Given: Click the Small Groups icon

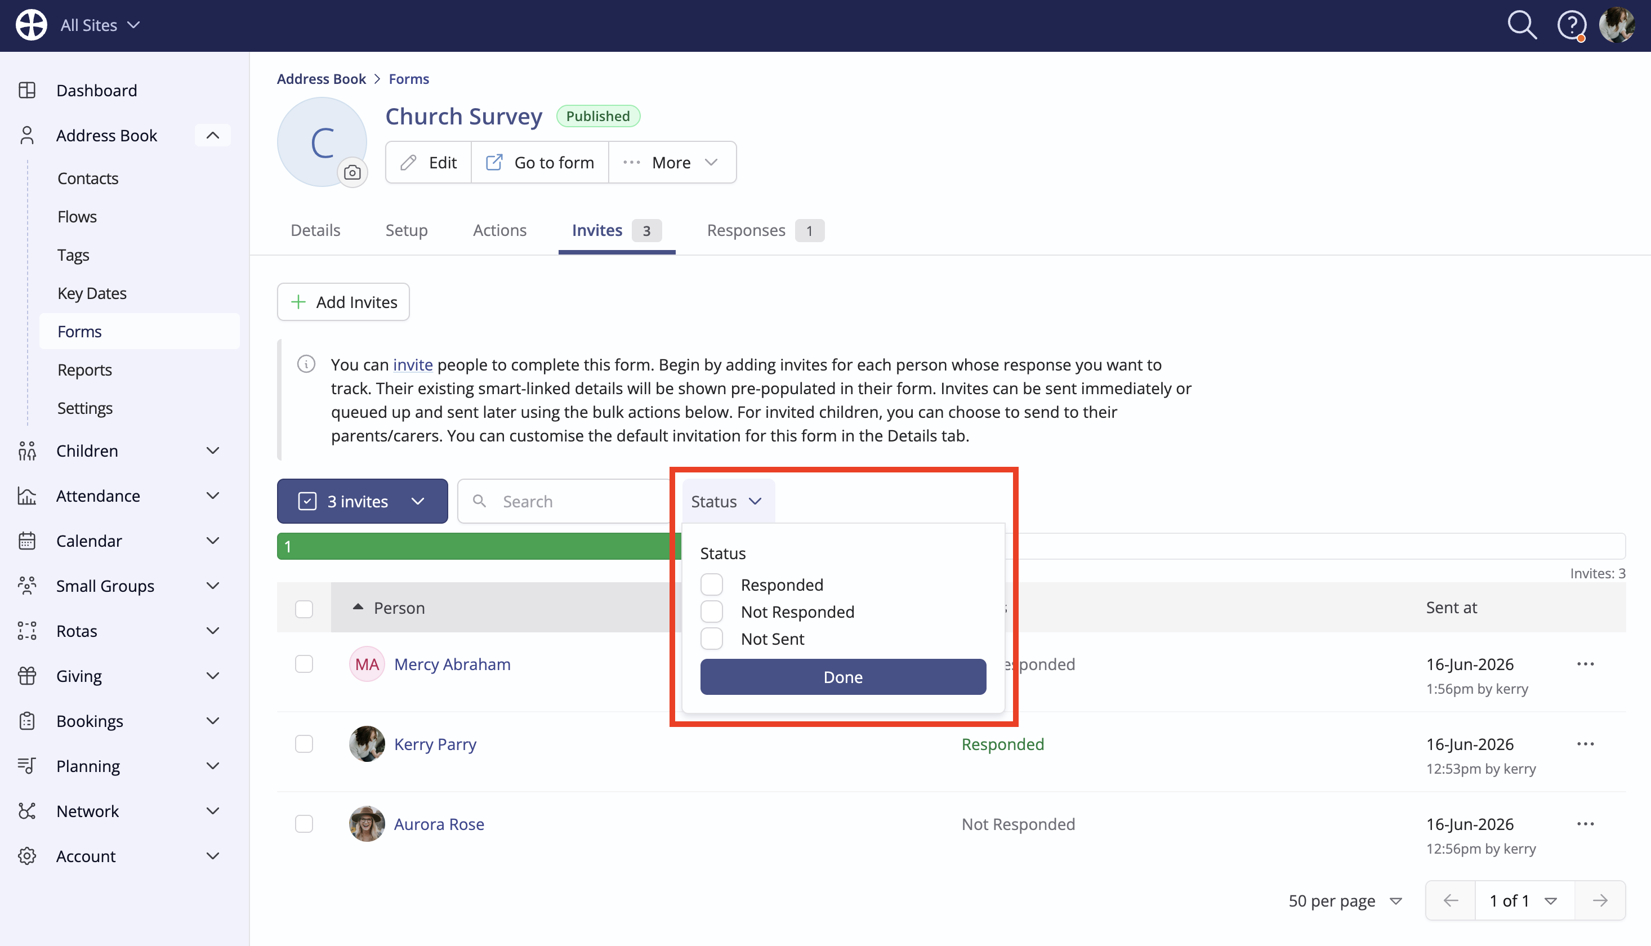Looking at the screenshot, I should point(27,586).
